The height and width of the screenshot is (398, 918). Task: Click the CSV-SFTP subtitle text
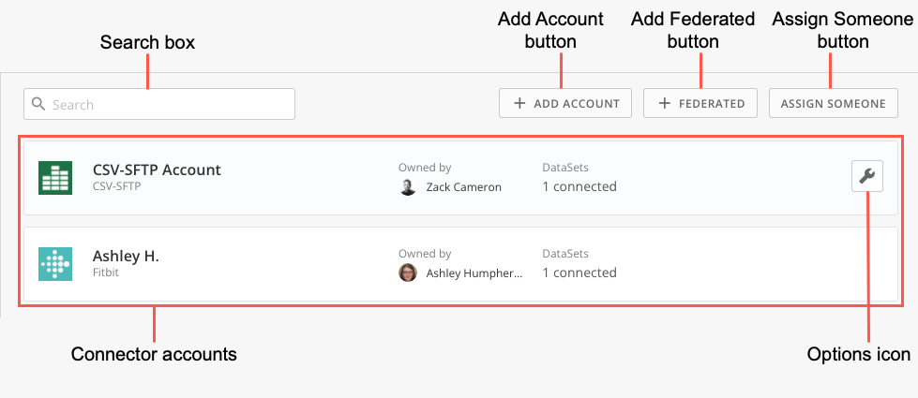(116, 186)
